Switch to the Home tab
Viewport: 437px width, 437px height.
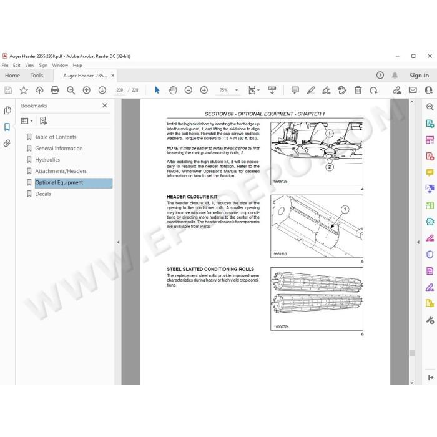click(x=12, y=76)
